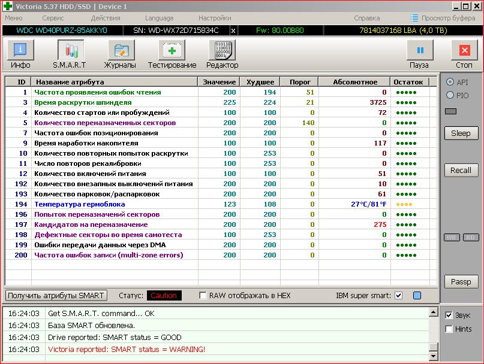Click the Получить атрибуты SMART button
The width and height of the screenshot is (484, 364).
coord(56,296)
